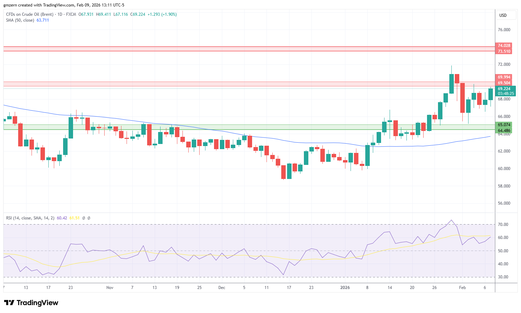Click the RSI value 60.42
This screenshot has width=521, height=313.
click(62, 218)
